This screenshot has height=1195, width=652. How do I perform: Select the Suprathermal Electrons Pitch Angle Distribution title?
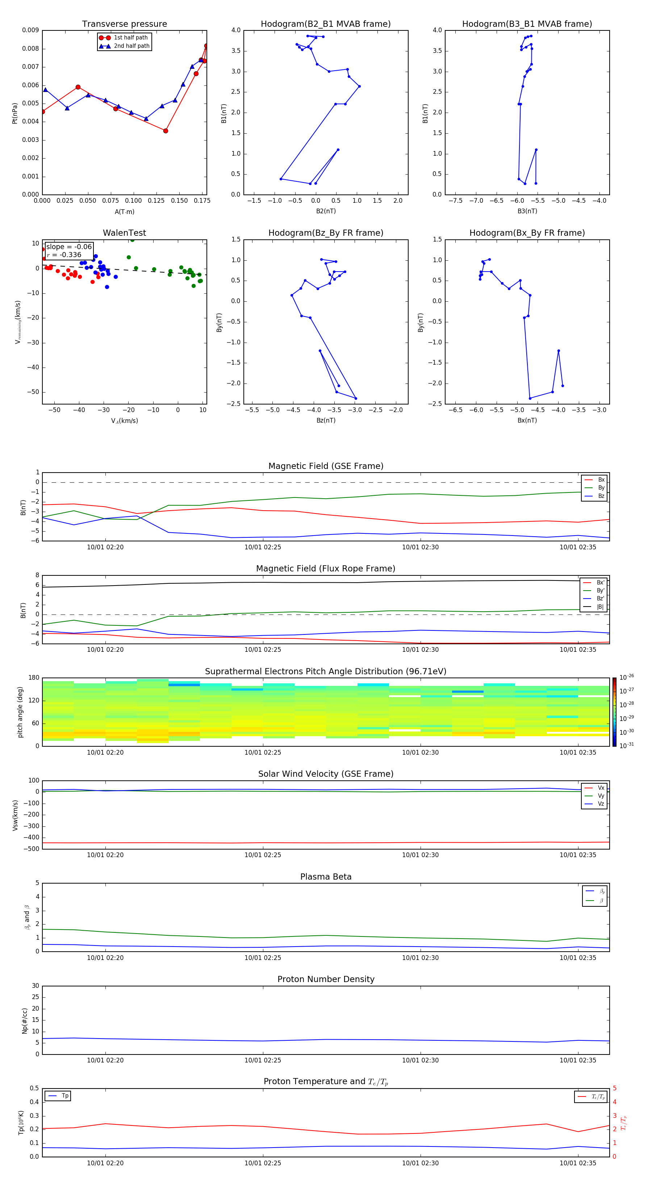click(x=326, y=671)
